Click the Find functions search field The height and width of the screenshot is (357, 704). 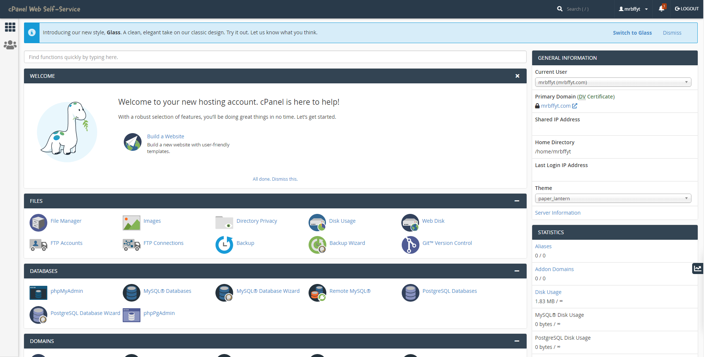[275, 57]
